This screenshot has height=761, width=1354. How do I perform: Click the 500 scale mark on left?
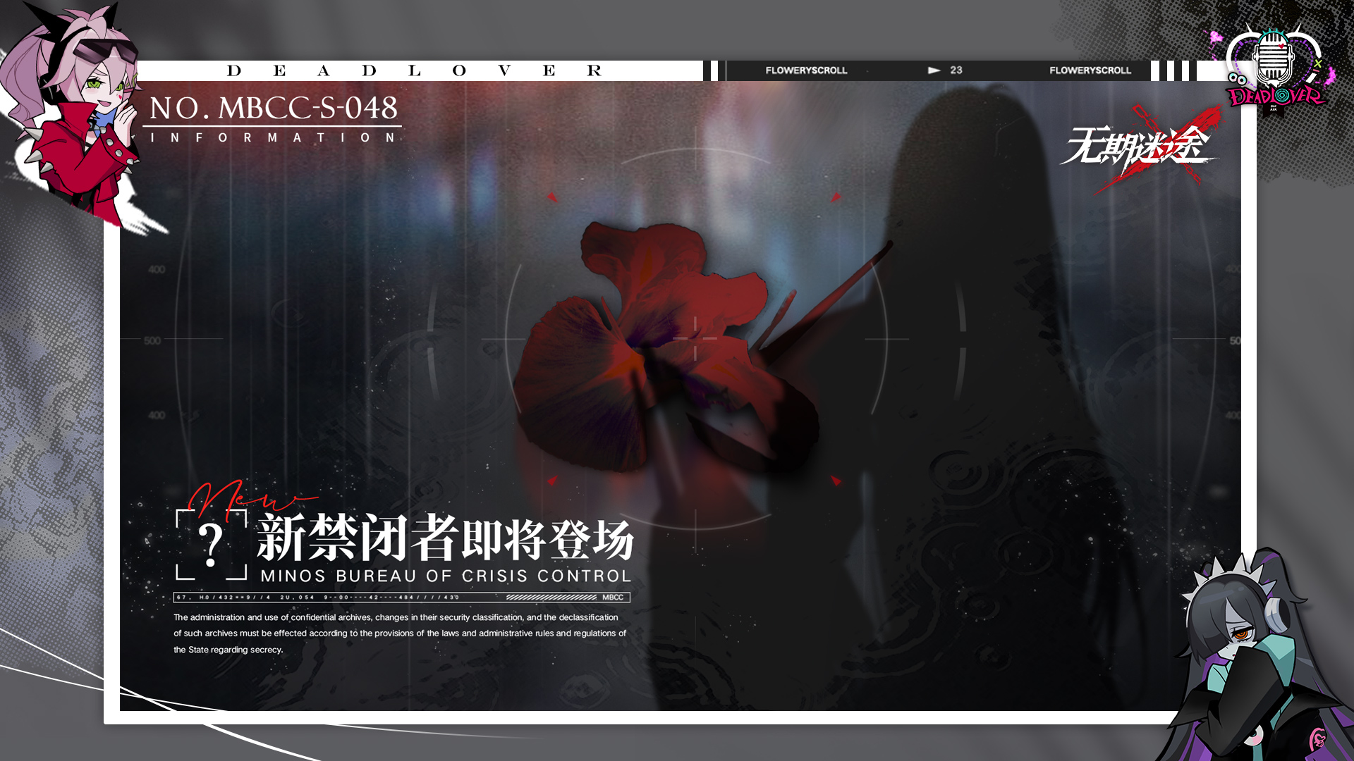click(x=152, y=341)
